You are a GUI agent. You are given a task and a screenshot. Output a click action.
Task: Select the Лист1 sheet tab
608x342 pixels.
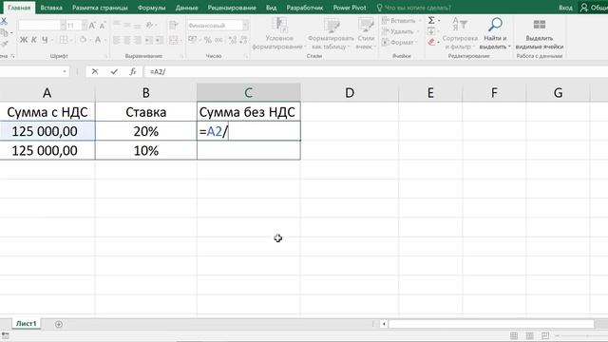click(26, 323)
